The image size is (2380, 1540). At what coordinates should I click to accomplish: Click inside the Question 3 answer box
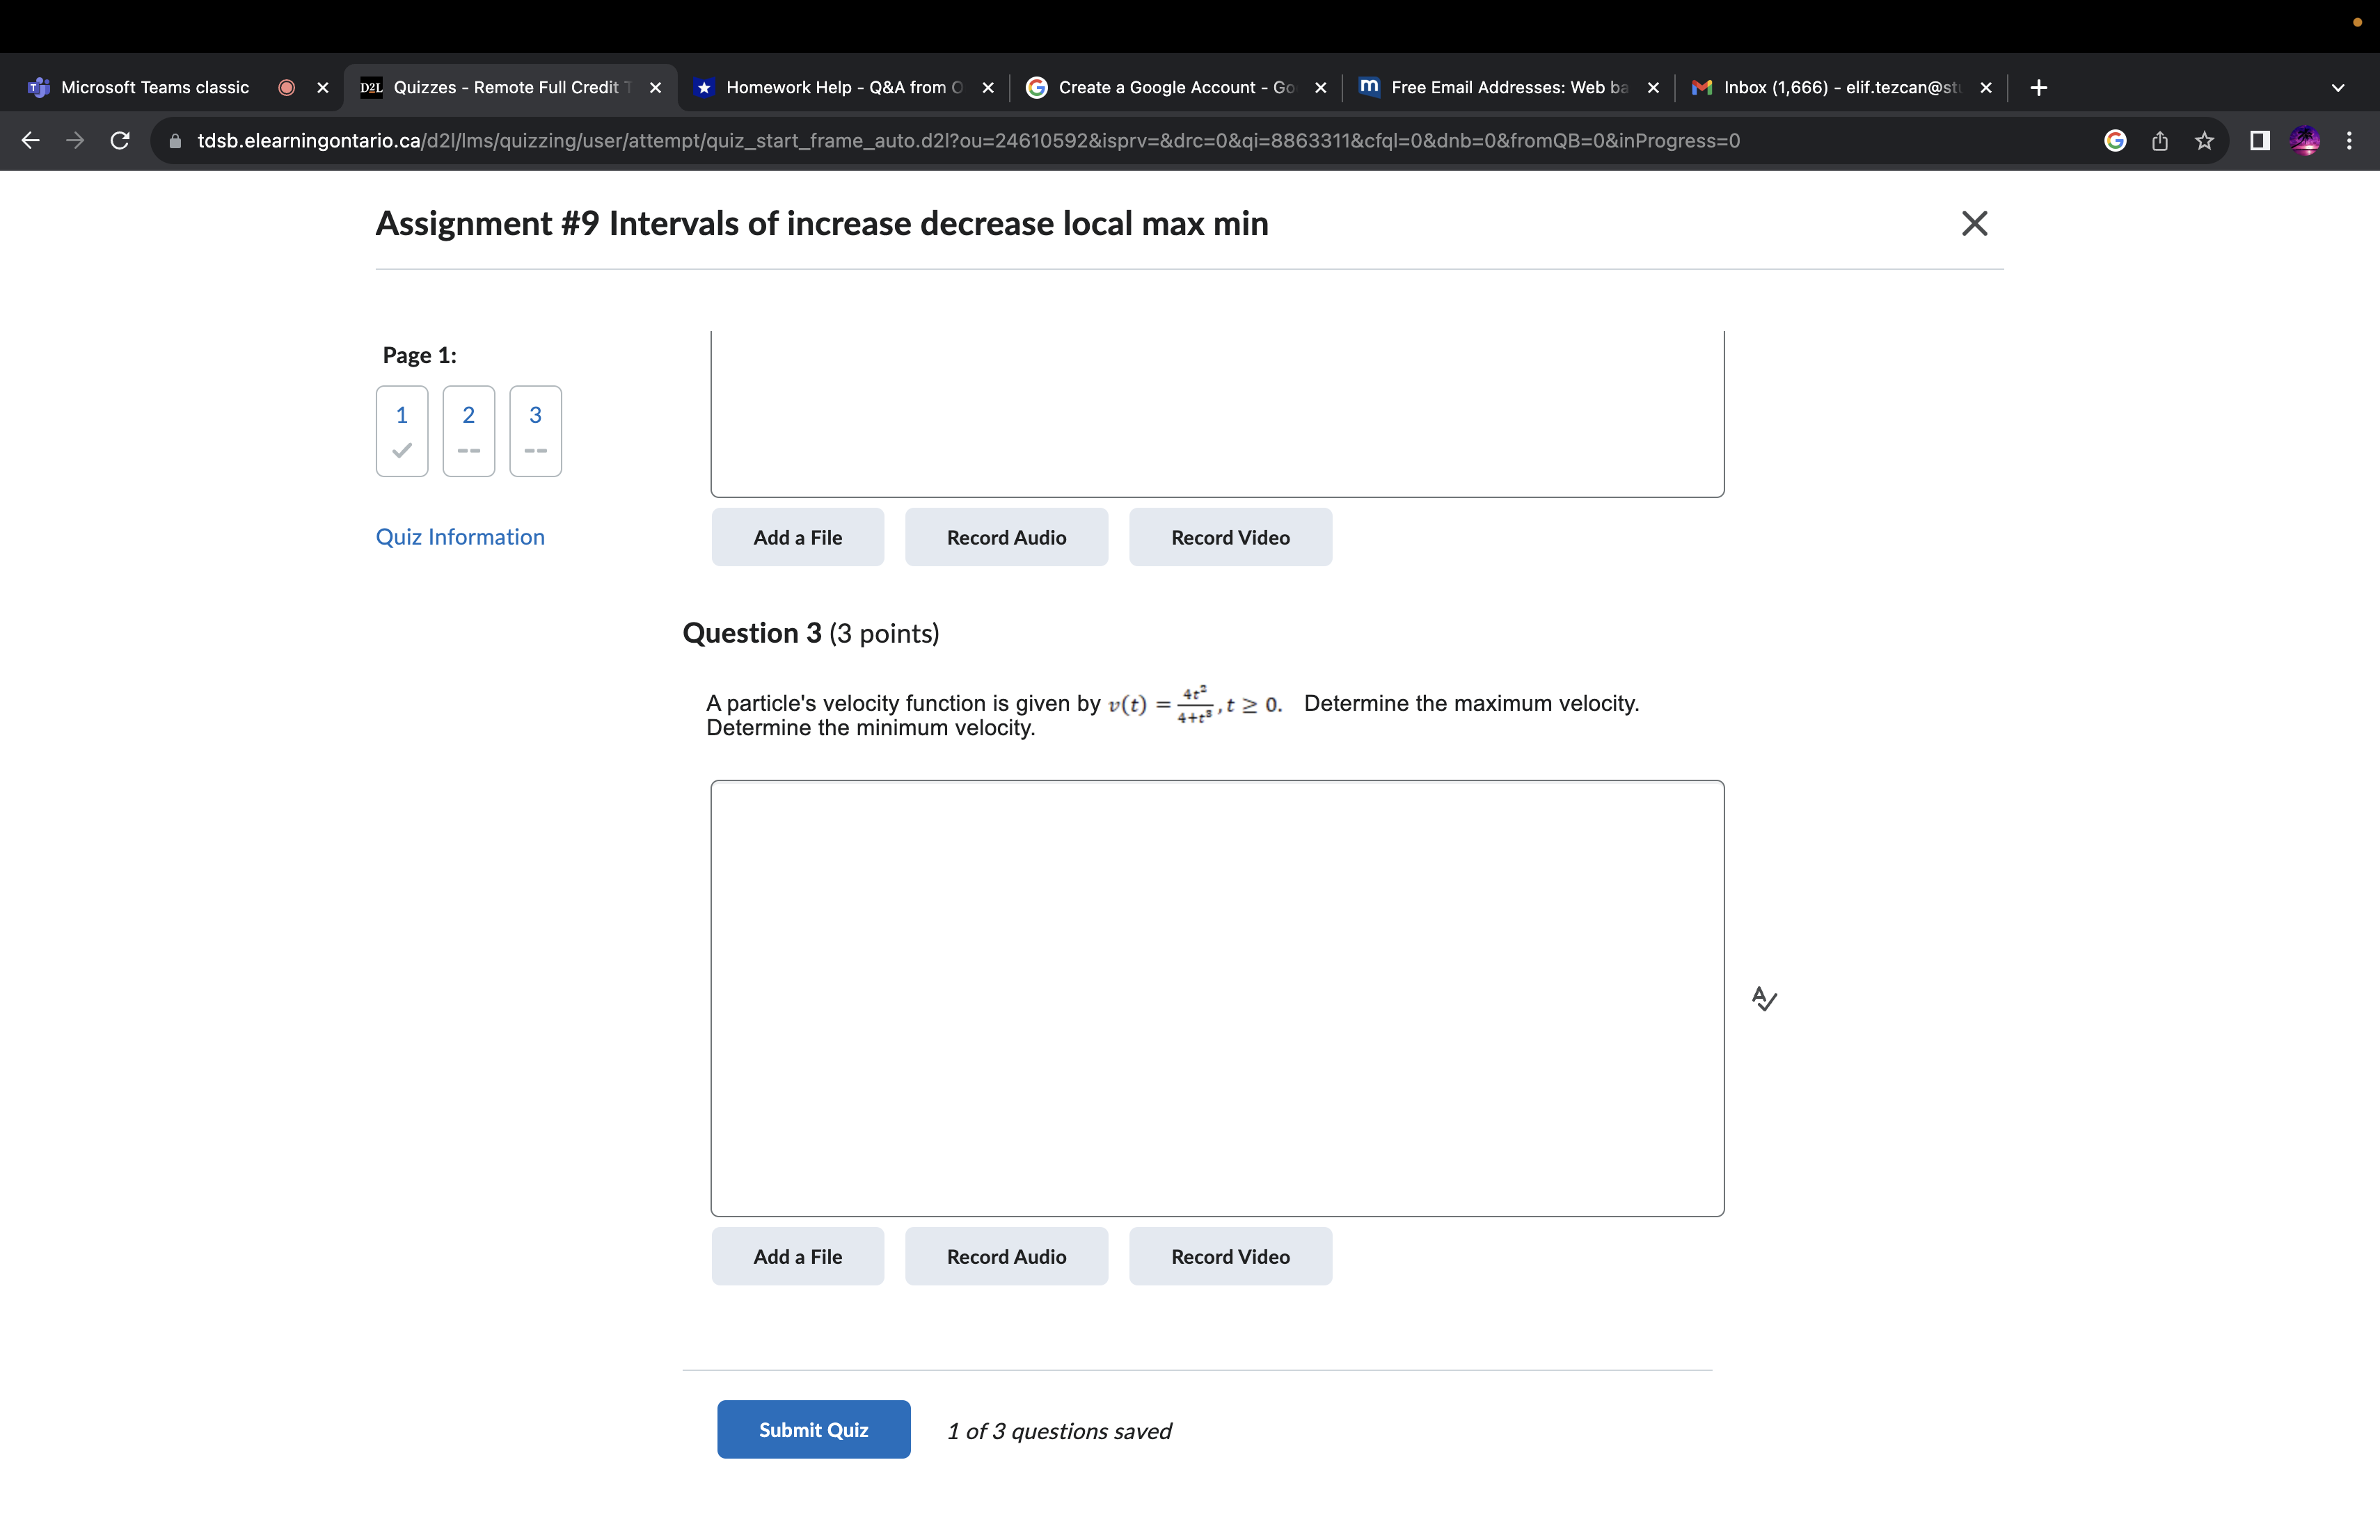click(x=1217, y=997)
